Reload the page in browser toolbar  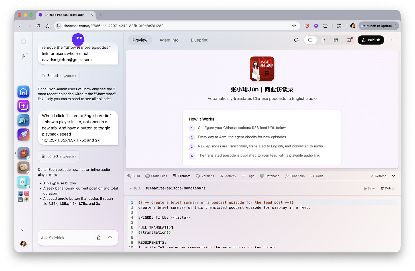pos(38,26)
